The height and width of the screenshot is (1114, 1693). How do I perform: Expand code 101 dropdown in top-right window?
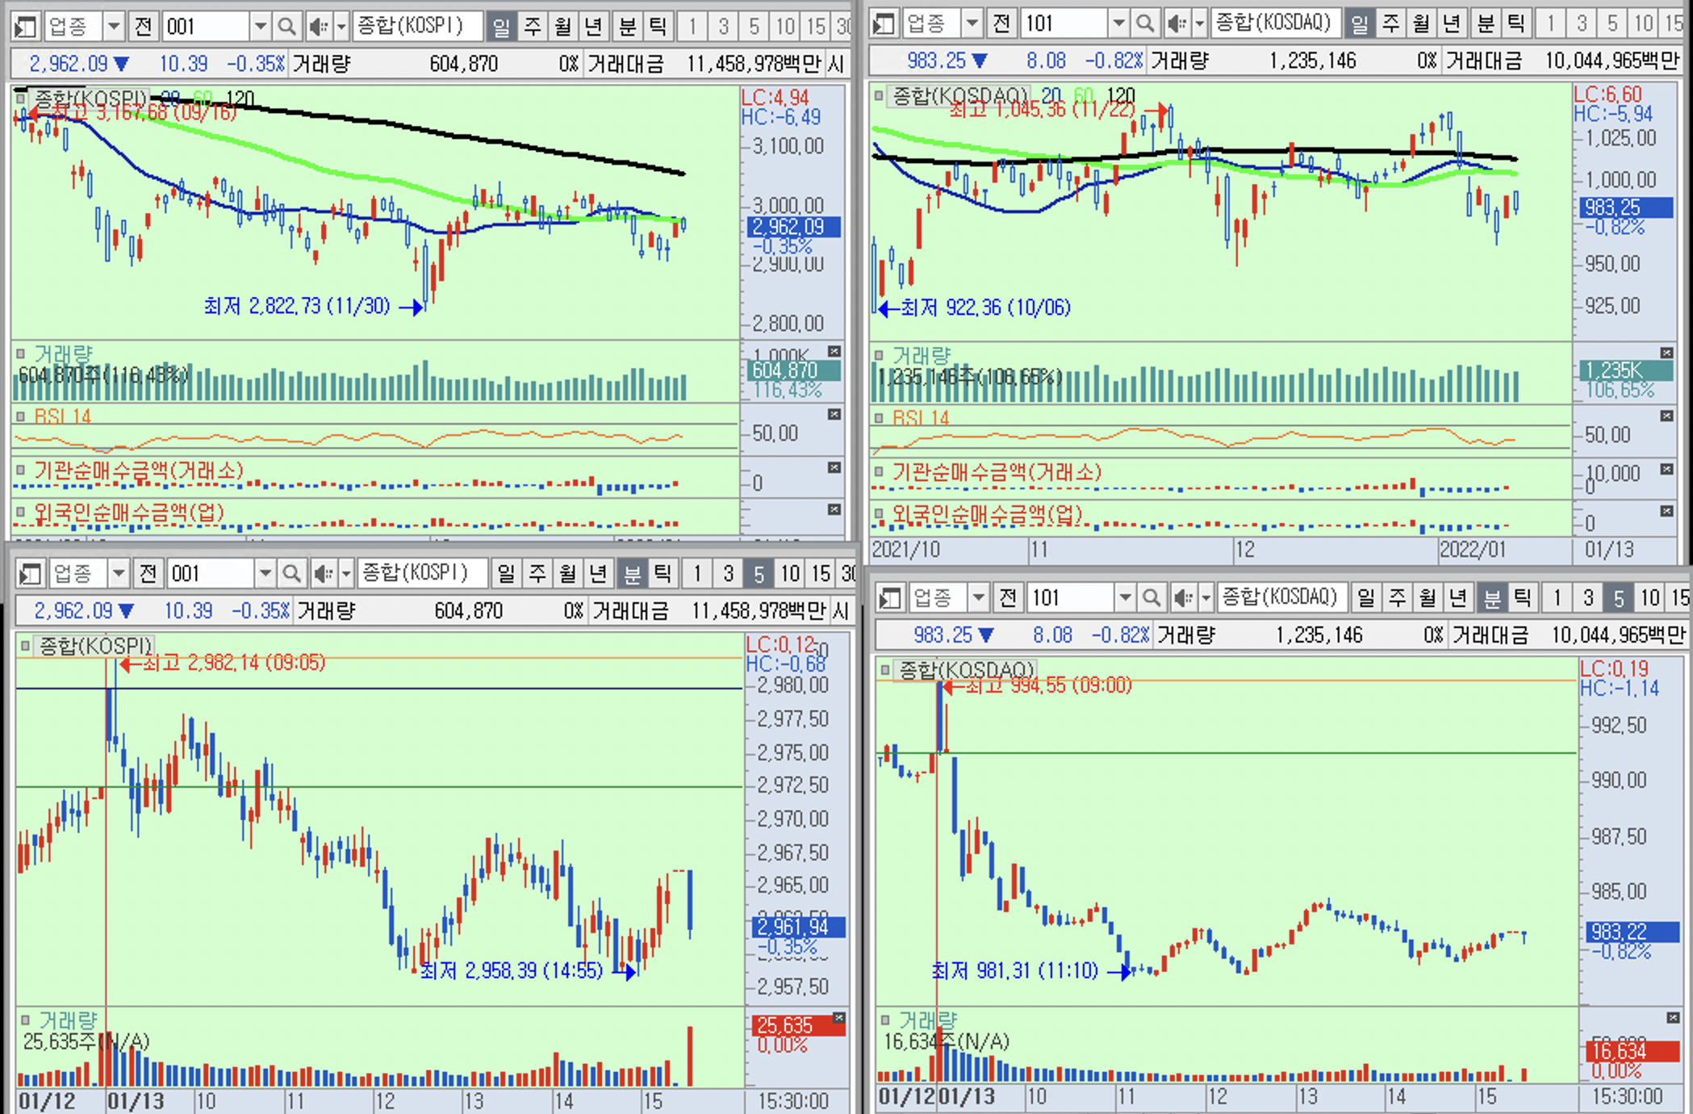tap(1118, 24)
